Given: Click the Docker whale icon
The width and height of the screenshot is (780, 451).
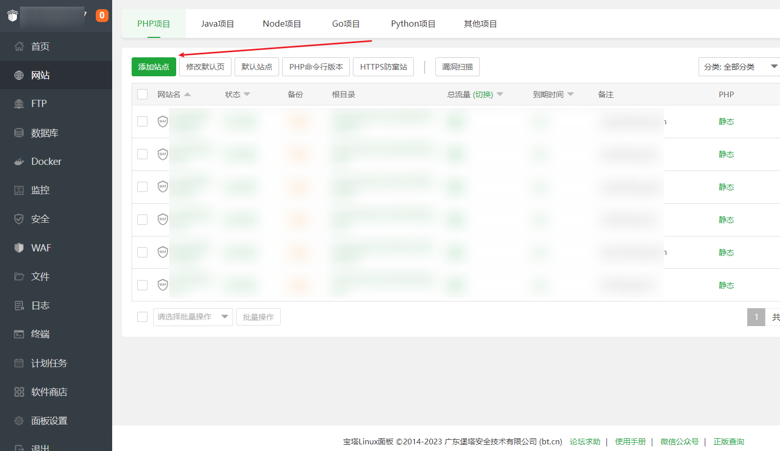Looking at the screenshot, I should tap(19, 161).
